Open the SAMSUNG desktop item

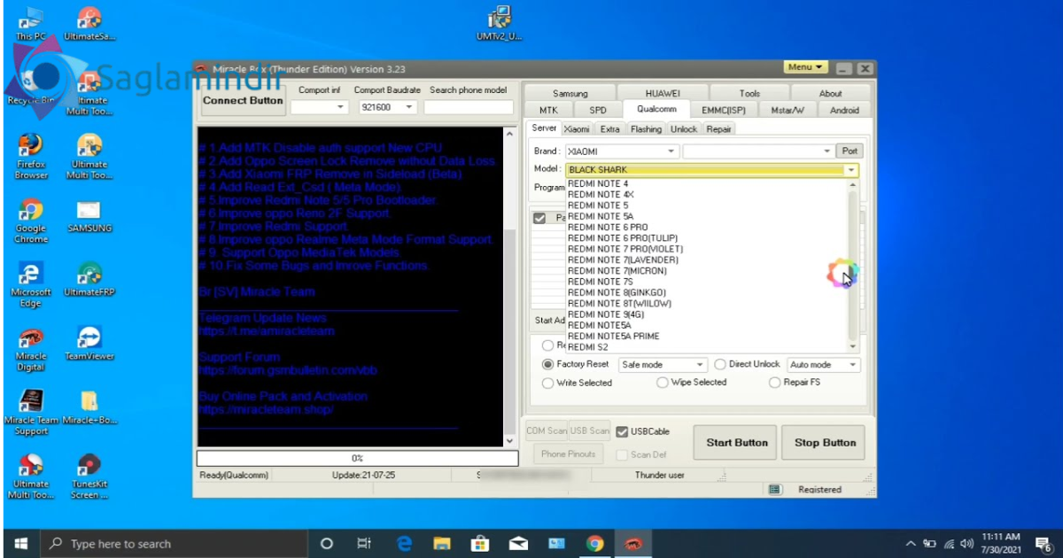point(89,216)
